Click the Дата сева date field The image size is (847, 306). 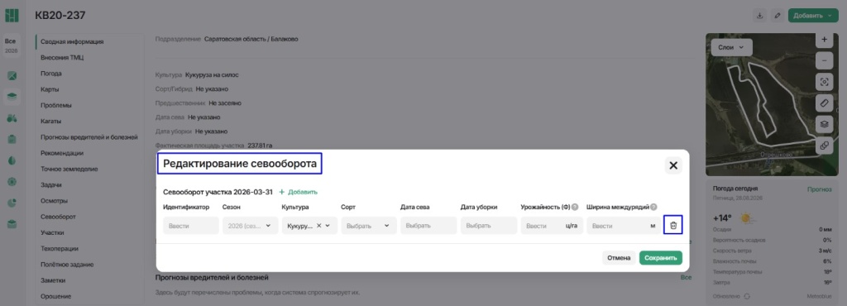click(x=428, y=226)
